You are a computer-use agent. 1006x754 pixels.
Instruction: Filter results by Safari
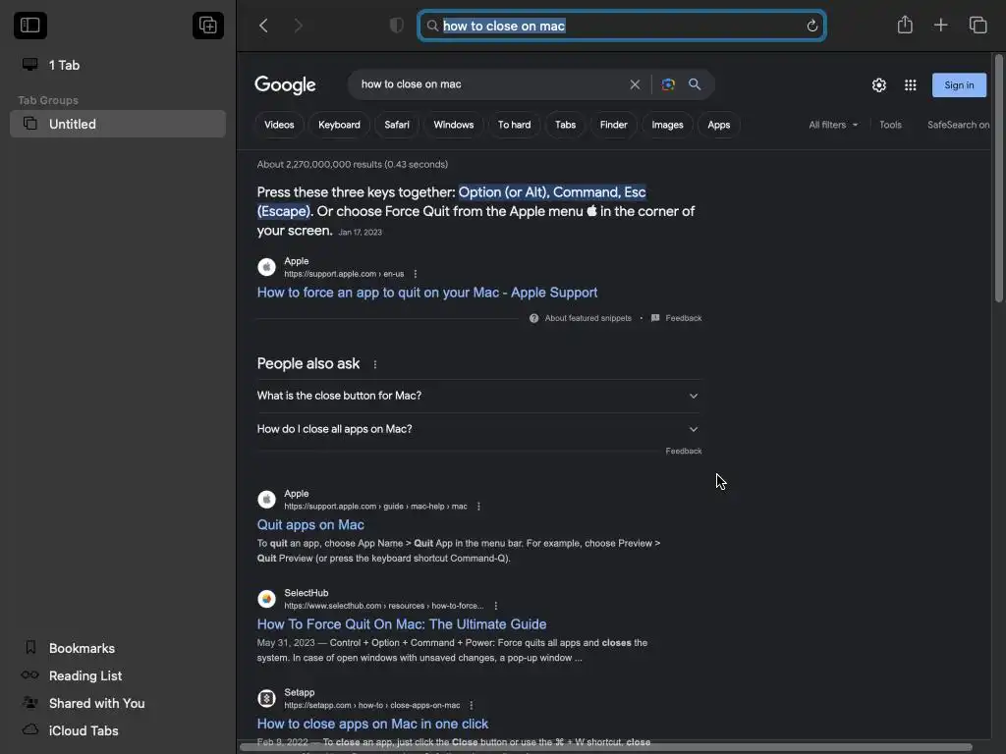click(397, 125)
